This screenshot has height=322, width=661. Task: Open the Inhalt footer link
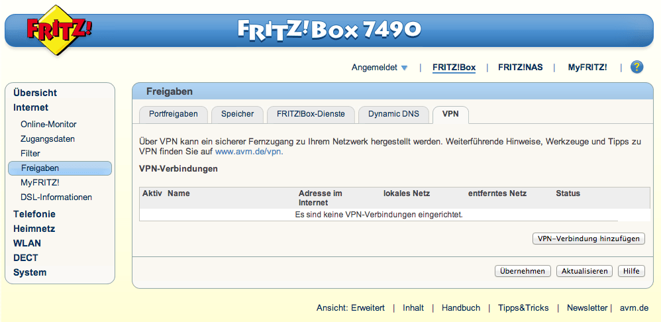pos(413,308)
